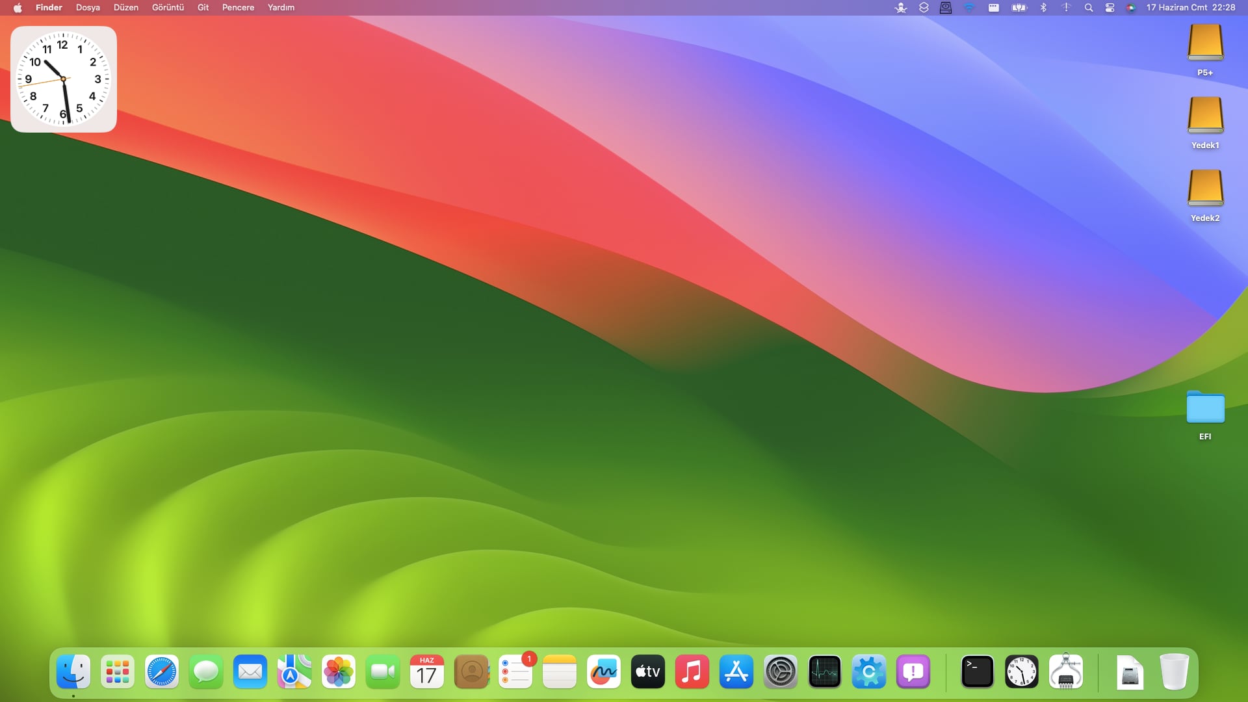Image resolution: width=1248 pixels, height=702 pixels.
Task: Open Control Center in menu bar
Action: click(x=1110, y=8)
